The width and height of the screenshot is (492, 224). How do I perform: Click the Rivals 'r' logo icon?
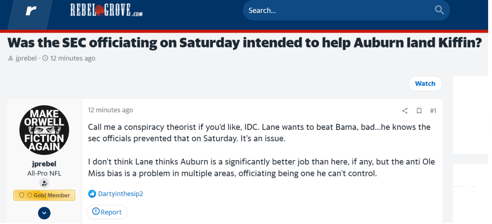pos(31,11)
